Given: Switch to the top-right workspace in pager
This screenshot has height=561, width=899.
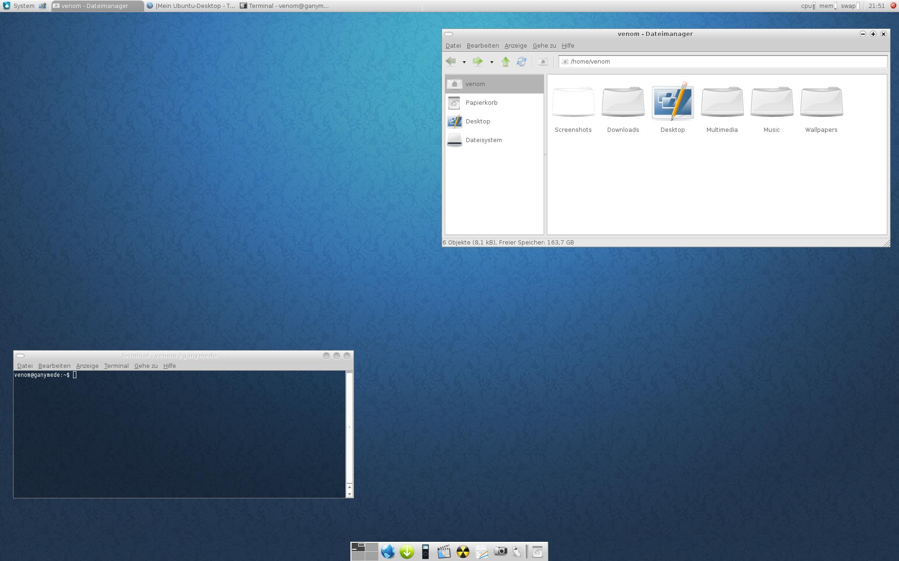Looking at the screenshot, I should (372, 547).
